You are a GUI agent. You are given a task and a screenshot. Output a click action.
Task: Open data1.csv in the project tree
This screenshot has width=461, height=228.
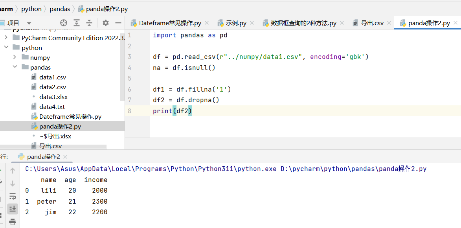[x=53, y=77]
